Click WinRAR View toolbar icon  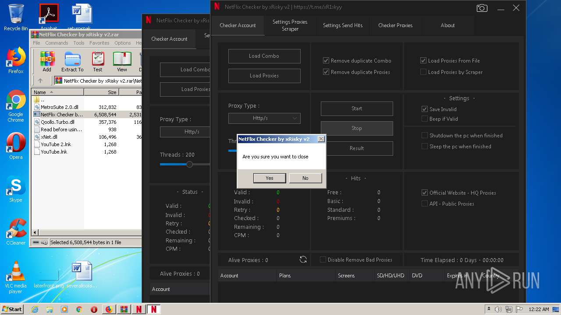tap(122, 62)
